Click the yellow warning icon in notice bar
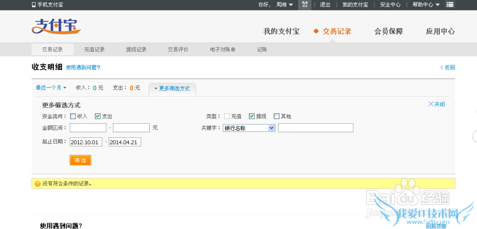This screenshot has width=477, height=229. click(37, 183)
